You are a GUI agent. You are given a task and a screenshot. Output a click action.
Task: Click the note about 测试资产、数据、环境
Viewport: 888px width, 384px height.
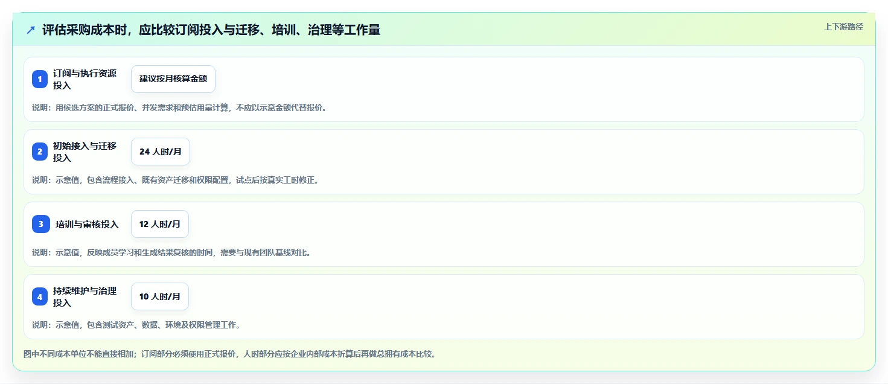tap(136, 325)
